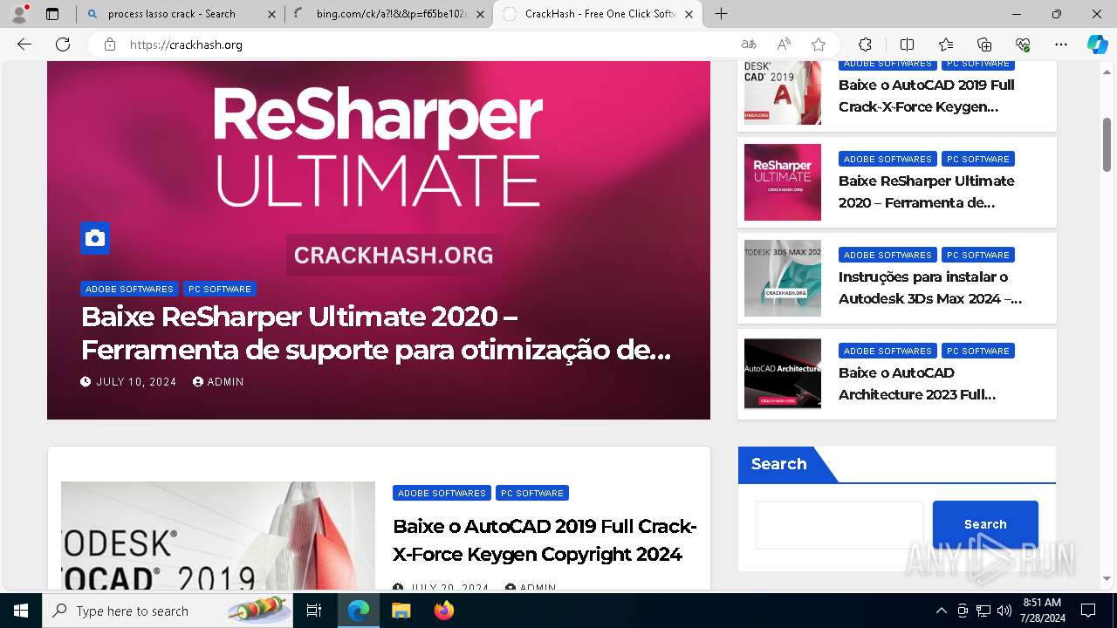
Task: Click ADOBE SOFTWARES tag above AutoCAD 2019 post
Action: pyautogui.click(x=442, y=493)
